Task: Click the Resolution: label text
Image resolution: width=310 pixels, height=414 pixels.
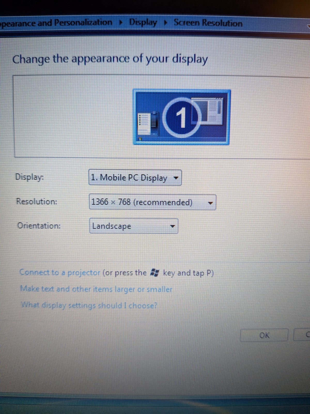Action: (37, 201)
